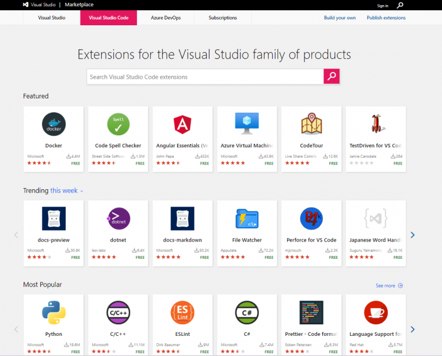
Task: Click the See more link
Action: pyautogui.click(x=386, y=286)
